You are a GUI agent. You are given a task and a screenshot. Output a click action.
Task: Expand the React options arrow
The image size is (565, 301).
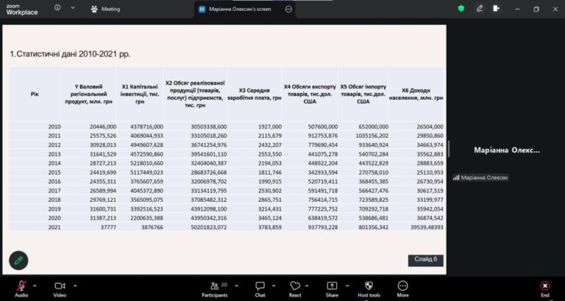click(x=307, y=286)
